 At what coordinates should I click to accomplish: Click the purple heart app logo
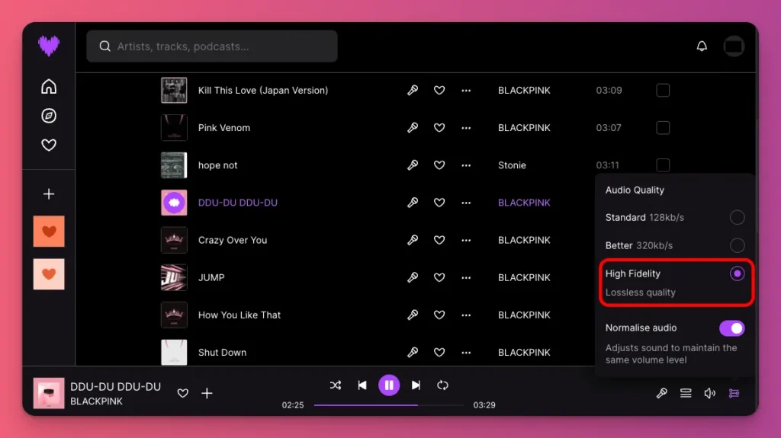tap(49, 46)
